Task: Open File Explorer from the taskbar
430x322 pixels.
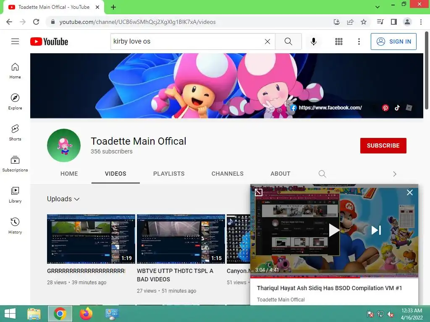Action: coord(34,314)
